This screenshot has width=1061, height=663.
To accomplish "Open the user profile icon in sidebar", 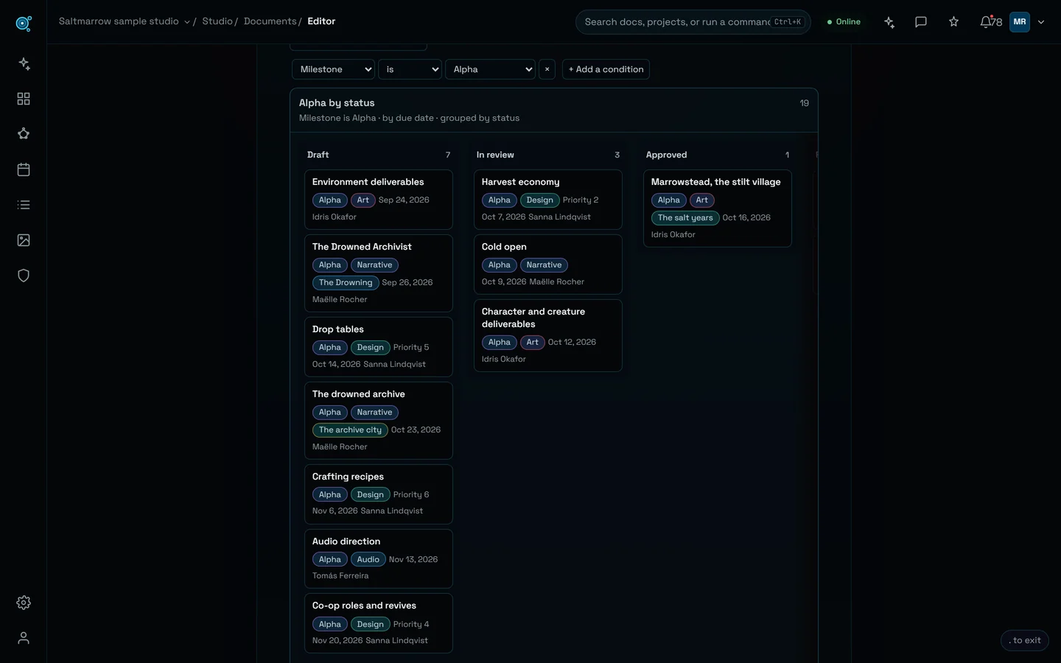I will coord(24,638).
